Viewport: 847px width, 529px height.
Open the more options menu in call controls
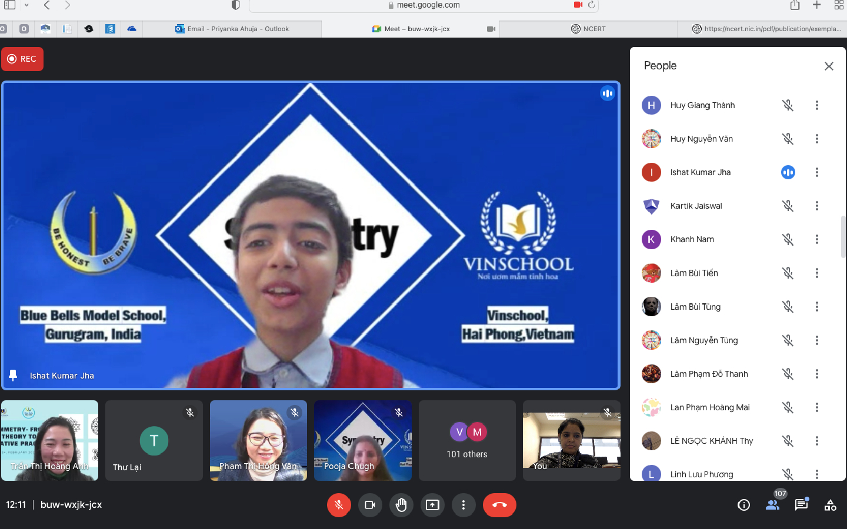click(x=463, y=505)
